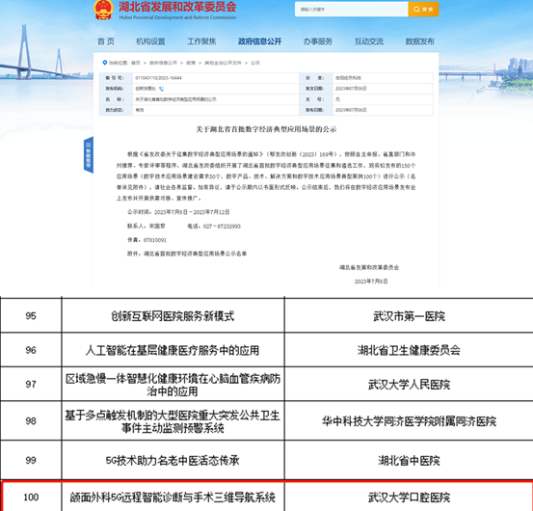Click the magnifier icon in the orange search button

tap(416, 10)
